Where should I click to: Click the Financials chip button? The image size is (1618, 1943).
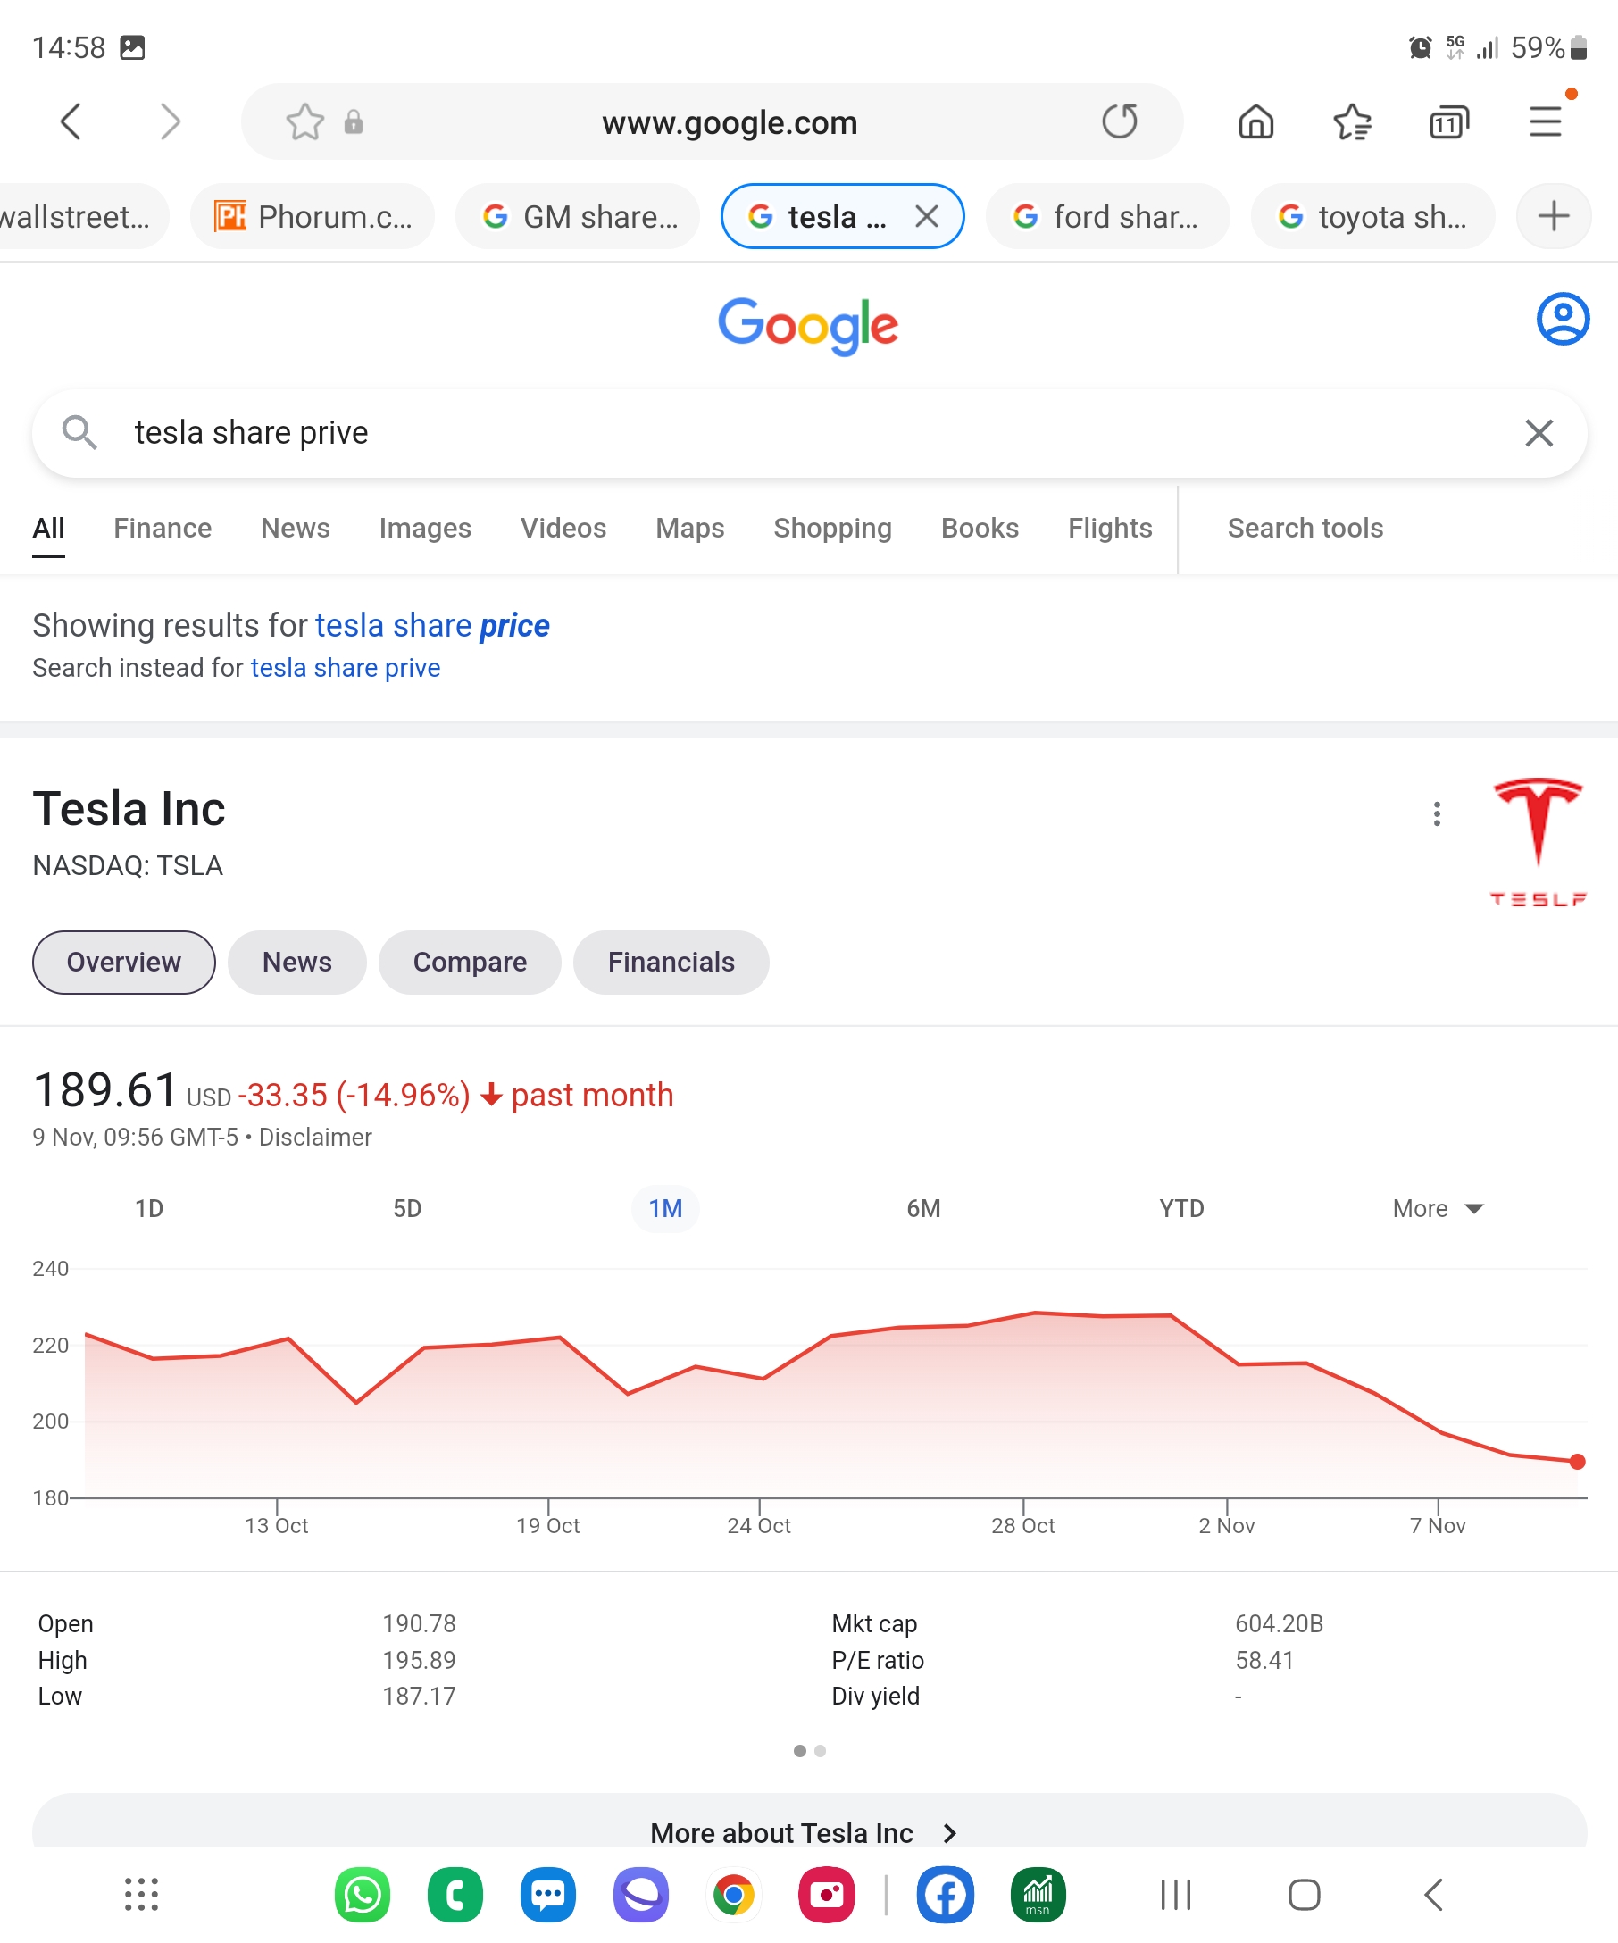[670, 962]
